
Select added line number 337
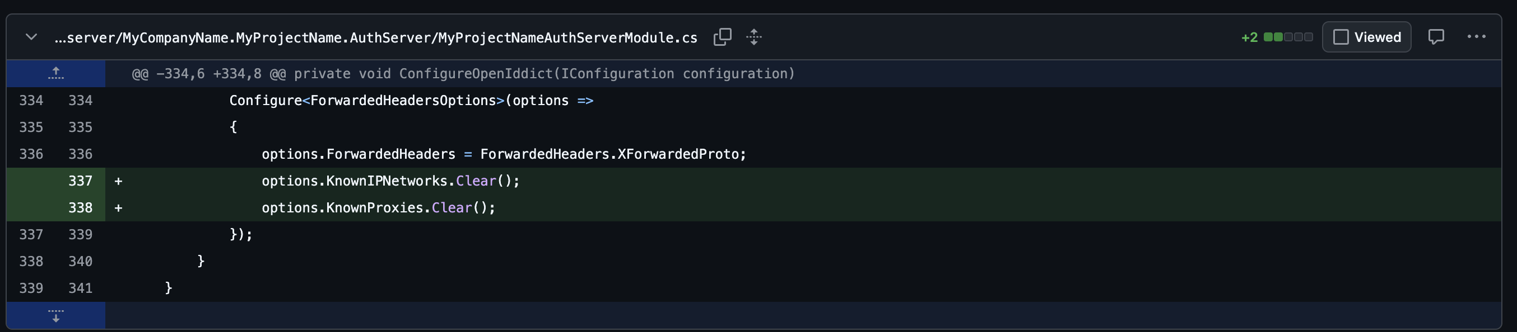click(x=80, y=181)
